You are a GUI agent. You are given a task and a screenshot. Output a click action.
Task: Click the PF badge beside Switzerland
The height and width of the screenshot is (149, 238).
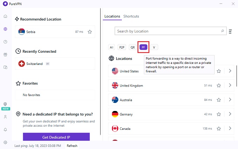(x=48, y=64)
